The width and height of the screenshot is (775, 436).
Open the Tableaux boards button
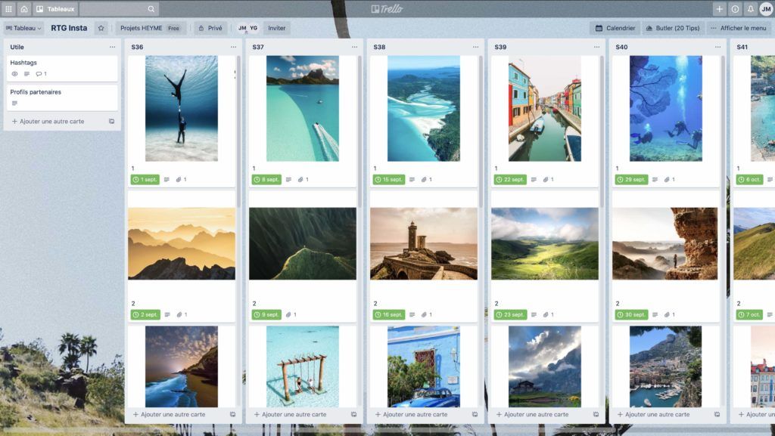tap(55, 9)
